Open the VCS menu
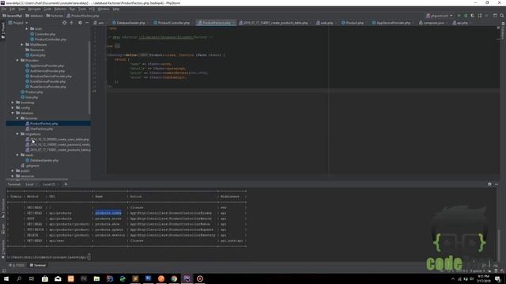 tap(92, 9)
